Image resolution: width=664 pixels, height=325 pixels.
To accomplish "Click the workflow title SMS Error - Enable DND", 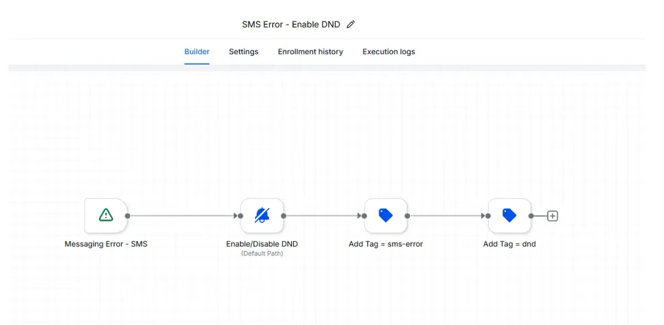I will pos(291,24).
